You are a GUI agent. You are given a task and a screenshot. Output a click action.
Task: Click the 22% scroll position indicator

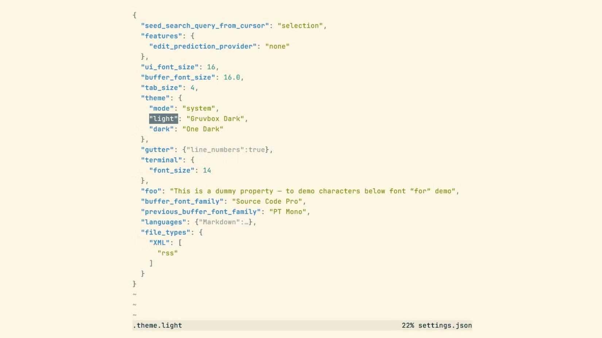pos(408,325)
